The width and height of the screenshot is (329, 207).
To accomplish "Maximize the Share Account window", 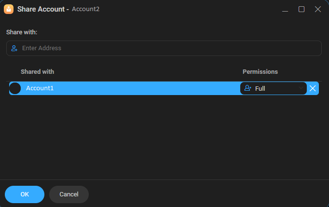I will coord(302,9).
